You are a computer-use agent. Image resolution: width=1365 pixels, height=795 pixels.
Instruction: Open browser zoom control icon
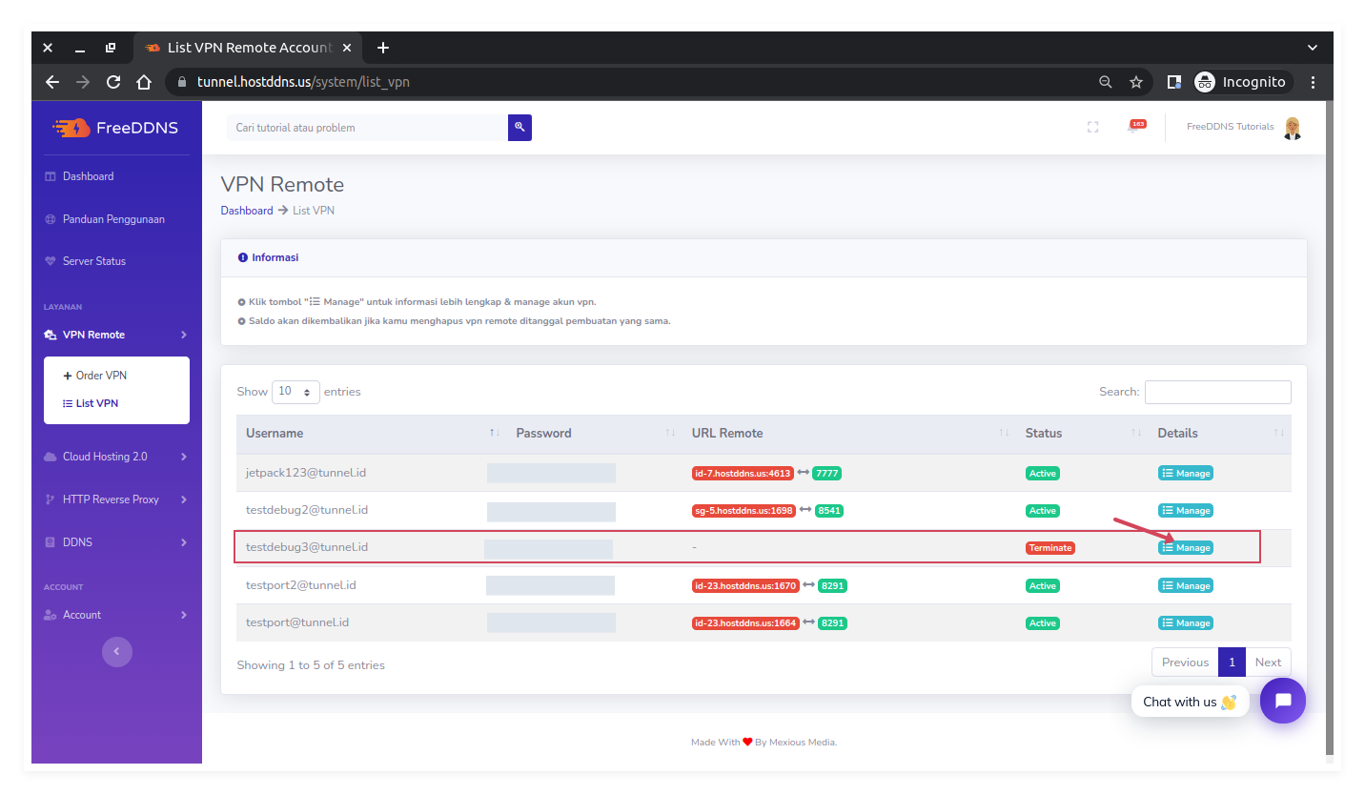coord(1106,82)
